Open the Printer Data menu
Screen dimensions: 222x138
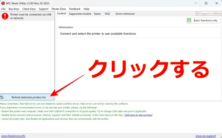pyautogui.click(x=59, y=9)
